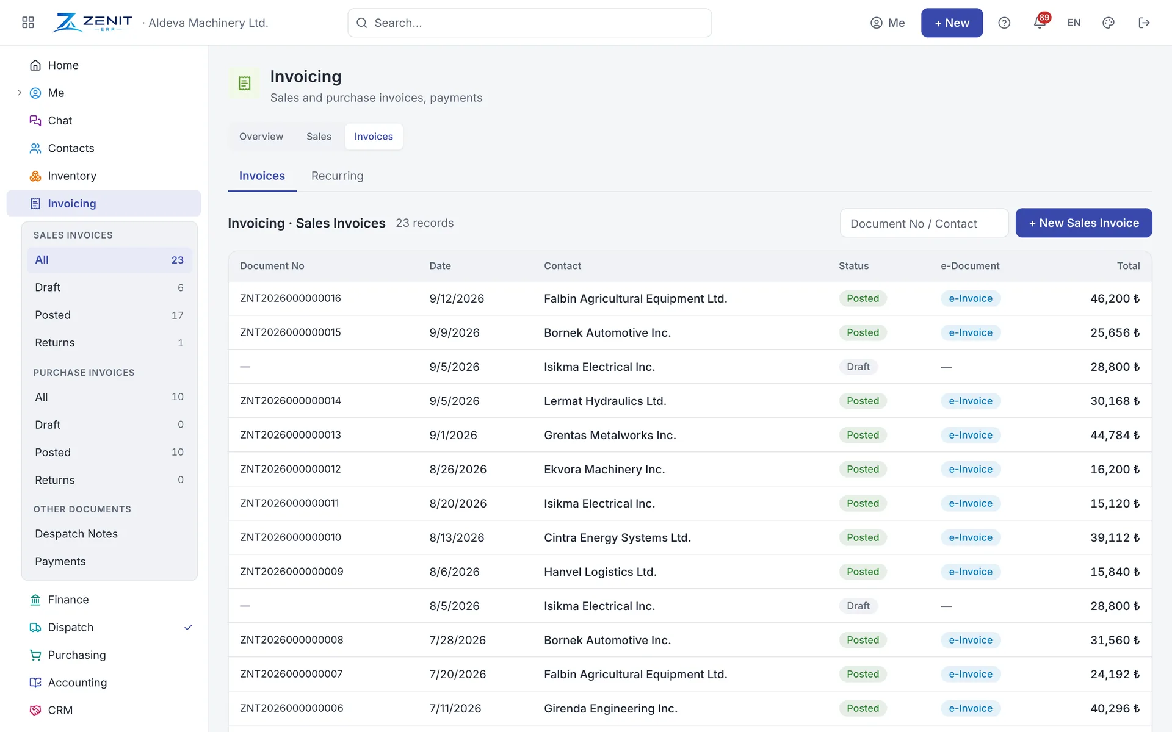Open notifications bell with 89 badge

(x=1040, y=23)
